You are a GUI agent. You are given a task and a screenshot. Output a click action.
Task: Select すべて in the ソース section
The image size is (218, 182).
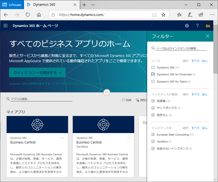pyautogui.click(x=195, y=61)
